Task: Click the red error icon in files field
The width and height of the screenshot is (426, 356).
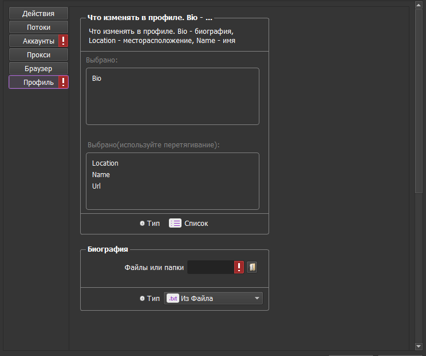Action: point(239,267)
